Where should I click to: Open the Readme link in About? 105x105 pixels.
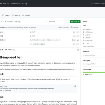(88, 29)
